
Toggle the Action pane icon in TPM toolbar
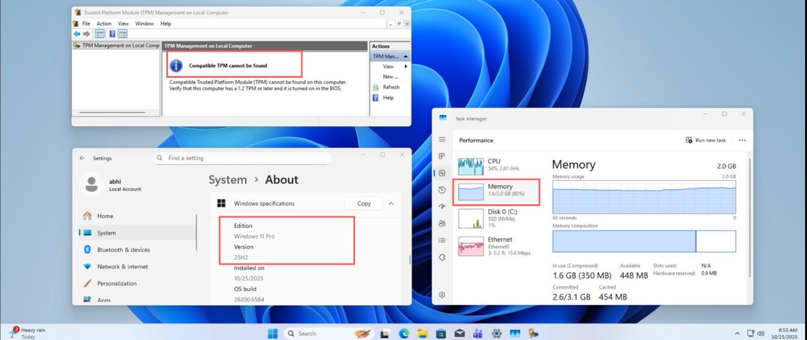123,34
